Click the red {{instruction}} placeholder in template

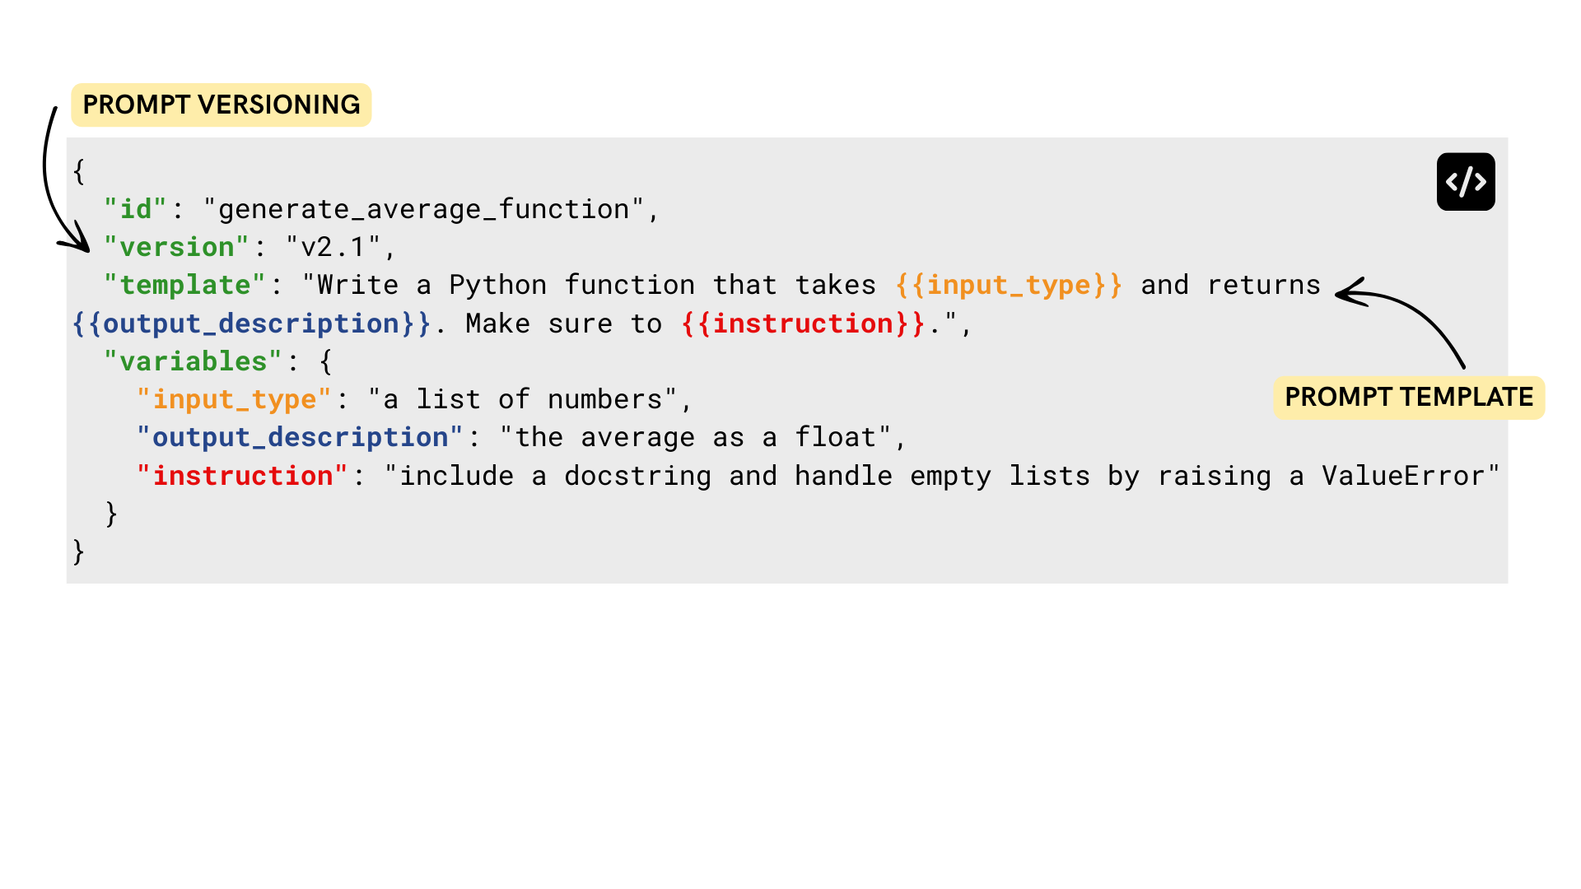tap(803, 323)
